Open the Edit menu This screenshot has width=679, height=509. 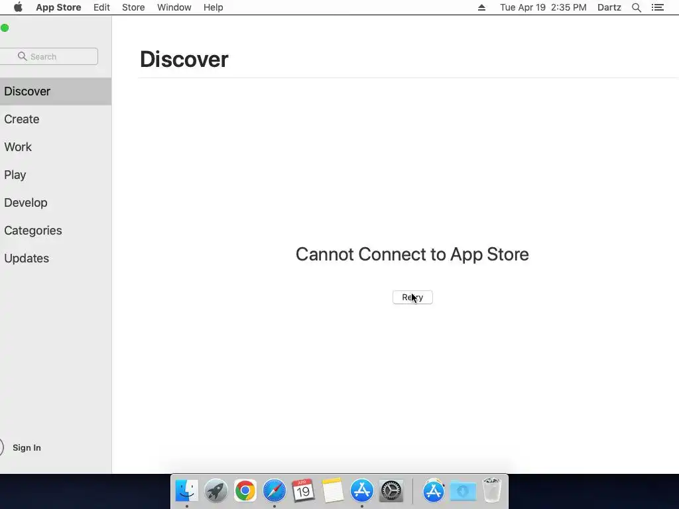click(x=101, y=7)
